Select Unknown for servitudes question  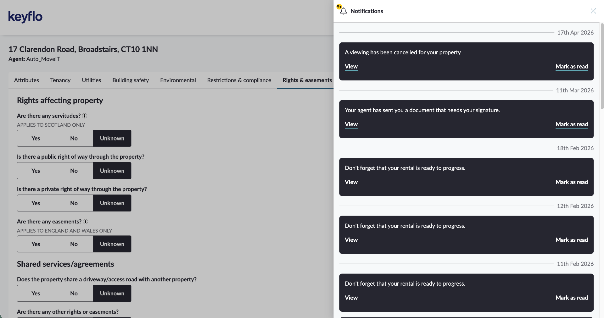coord(112,138)
